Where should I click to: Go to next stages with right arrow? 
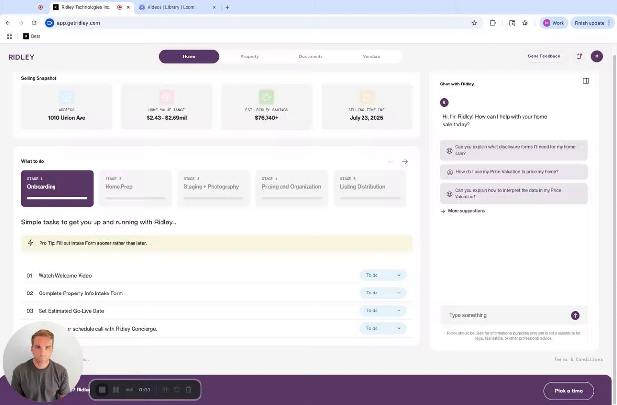pos(405,162)
